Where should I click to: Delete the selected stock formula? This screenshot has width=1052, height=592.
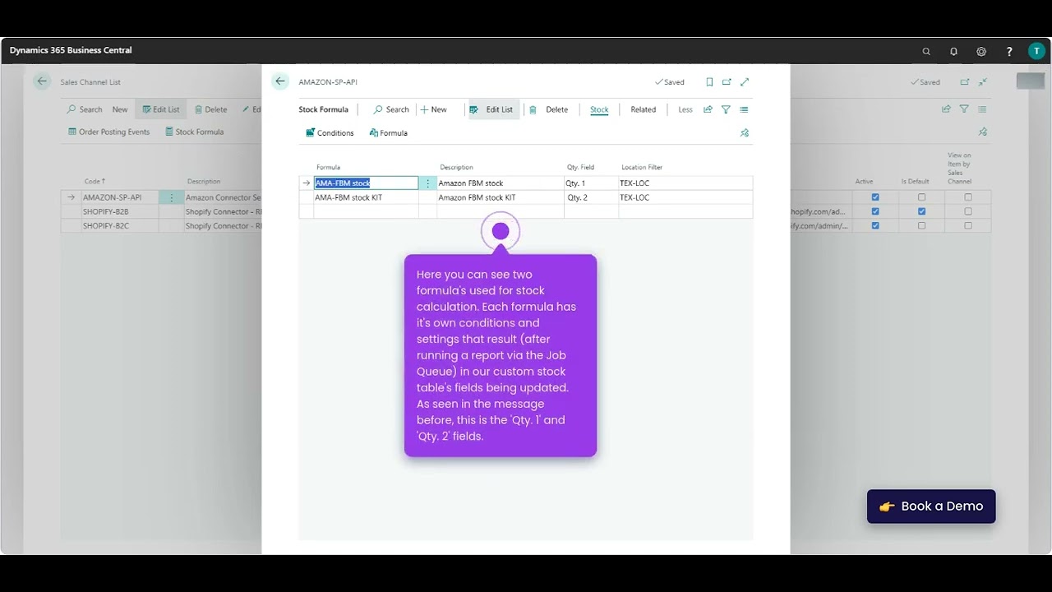coord(548,109)
